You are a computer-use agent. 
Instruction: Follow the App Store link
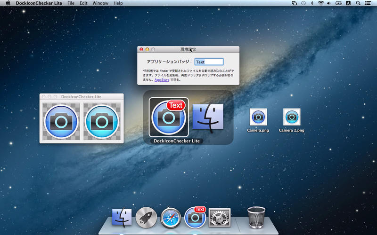162,80
